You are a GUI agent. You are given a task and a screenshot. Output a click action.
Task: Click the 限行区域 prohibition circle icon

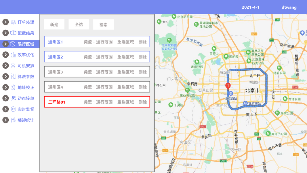(x=13, y=44)
